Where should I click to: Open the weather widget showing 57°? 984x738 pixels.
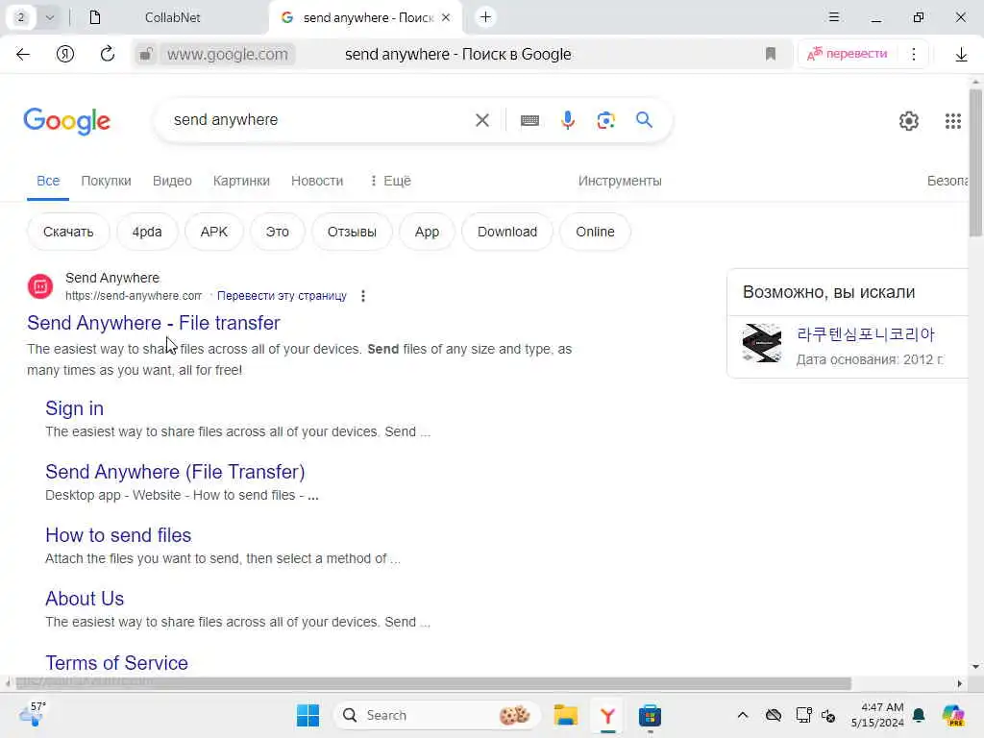coord(33,714)
